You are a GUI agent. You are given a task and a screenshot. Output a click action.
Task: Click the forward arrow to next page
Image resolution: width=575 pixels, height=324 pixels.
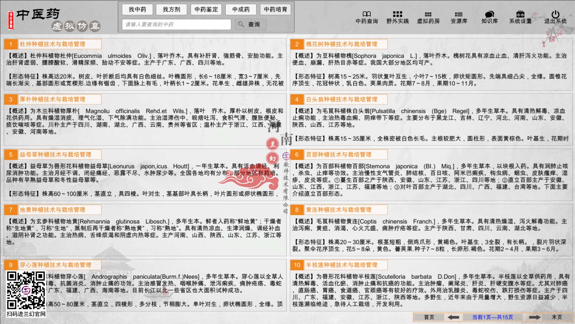534,317
